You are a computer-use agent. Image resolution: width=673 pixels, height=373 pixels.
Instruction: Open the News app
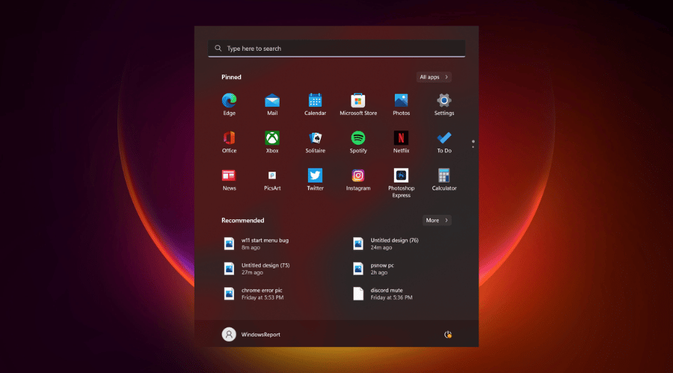pyautogui.click(x=230, y=180)
